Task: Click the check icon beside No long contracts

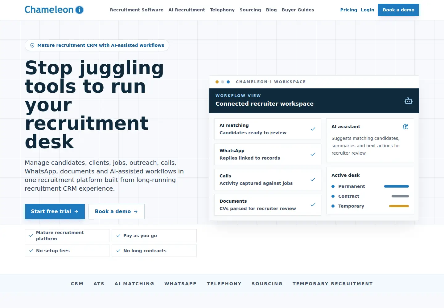Action: pyautogui.click(x=118, y=251)
